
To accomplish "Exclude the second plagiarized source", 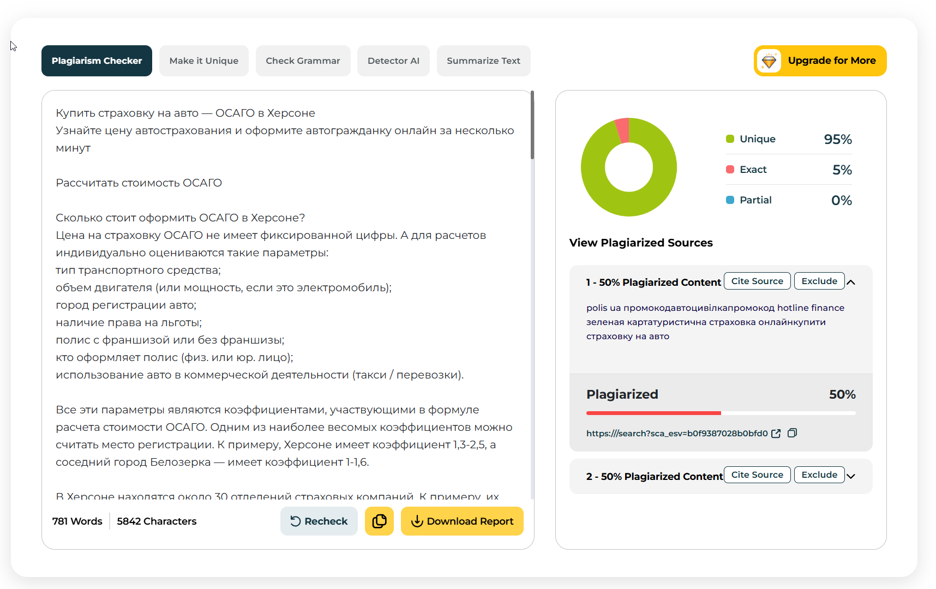I will coord(819,474).
